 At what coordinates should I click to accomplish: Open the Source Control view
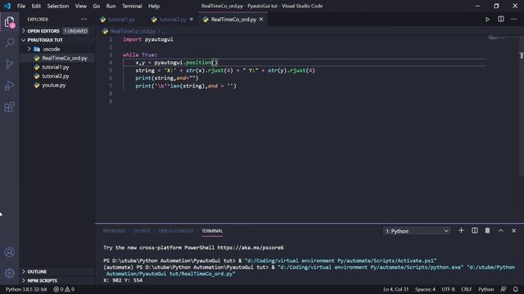tap(9, 64)
